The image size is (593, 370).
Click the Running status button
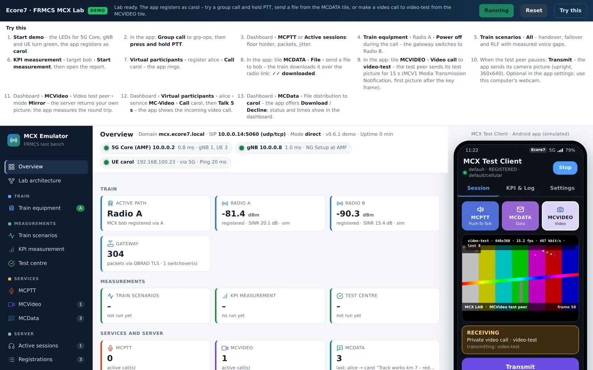pyautogui.click(x=496, y=10)
